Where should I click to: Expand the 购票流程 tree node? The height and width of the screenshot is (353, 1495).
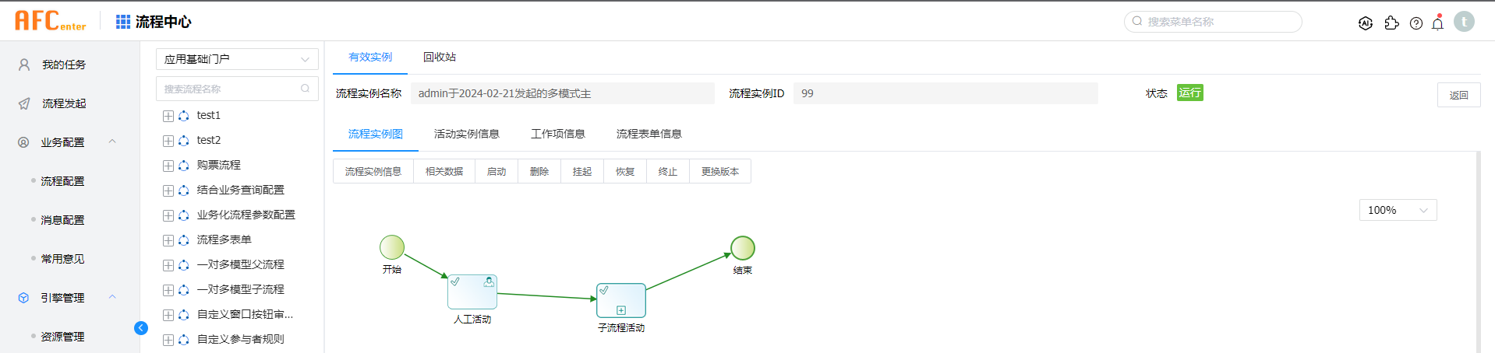click(168, 166)
